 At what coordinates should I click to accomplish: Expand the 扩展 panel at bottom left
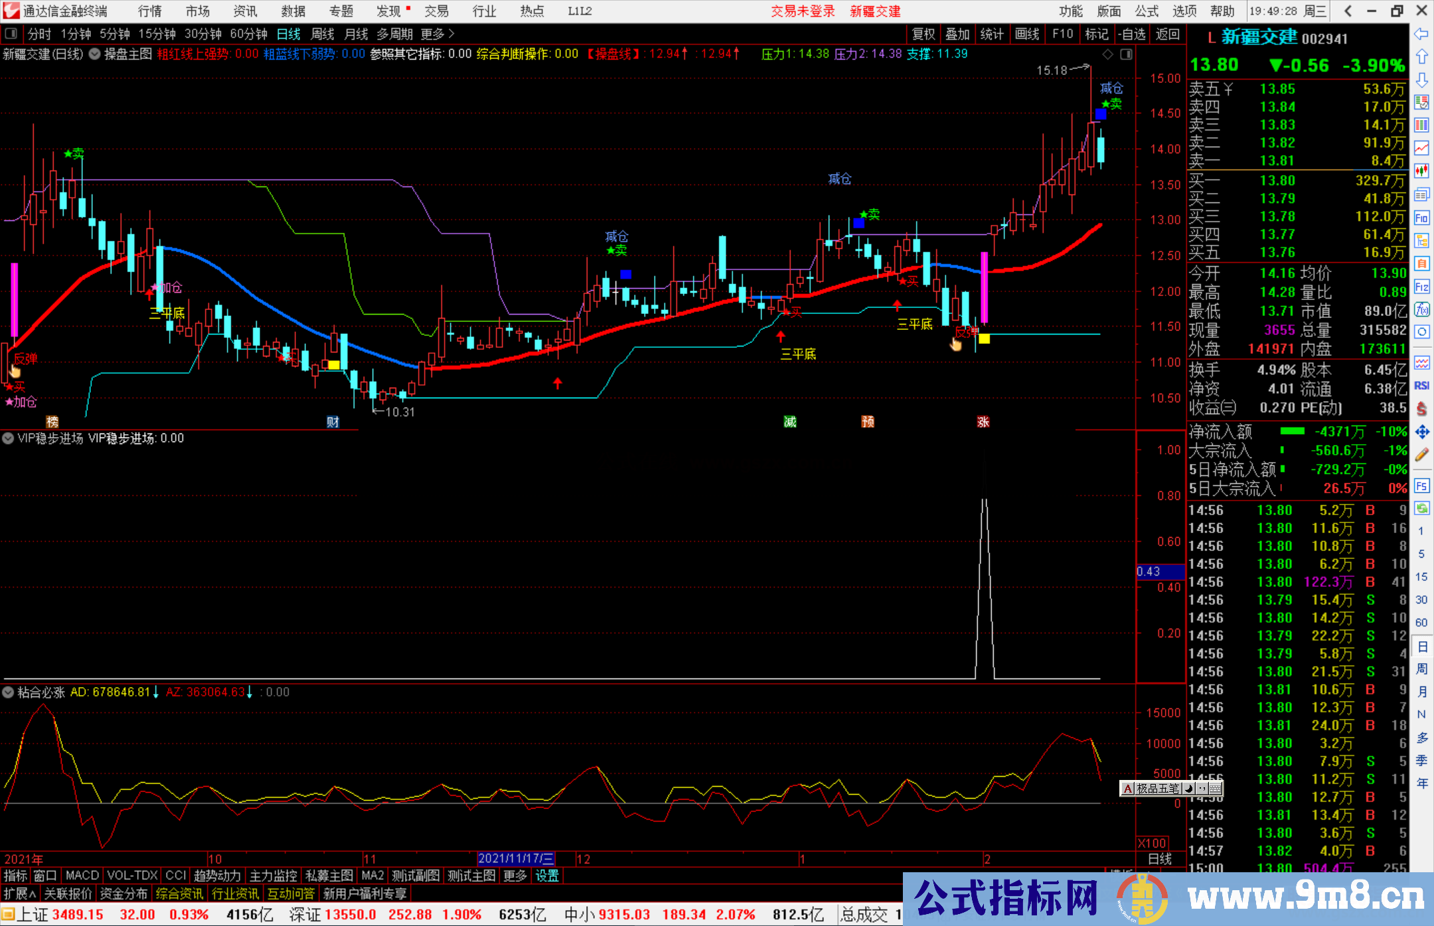(x=21, y=893)
